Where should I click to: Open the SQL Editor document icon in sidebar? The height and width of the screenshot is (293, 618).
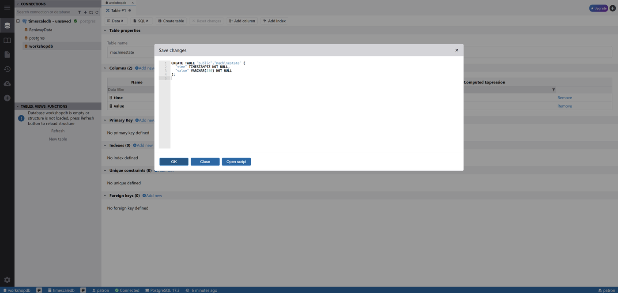tap(7, 54)
